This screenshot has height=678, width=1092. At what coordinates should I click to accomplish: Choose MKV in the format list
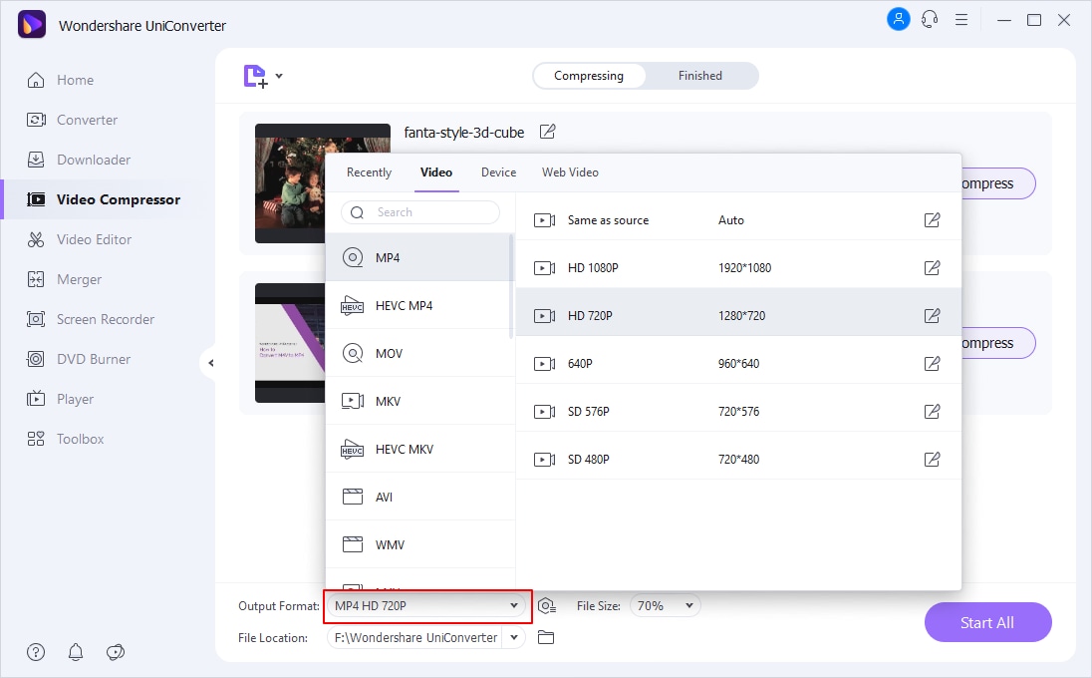point(418,402)
